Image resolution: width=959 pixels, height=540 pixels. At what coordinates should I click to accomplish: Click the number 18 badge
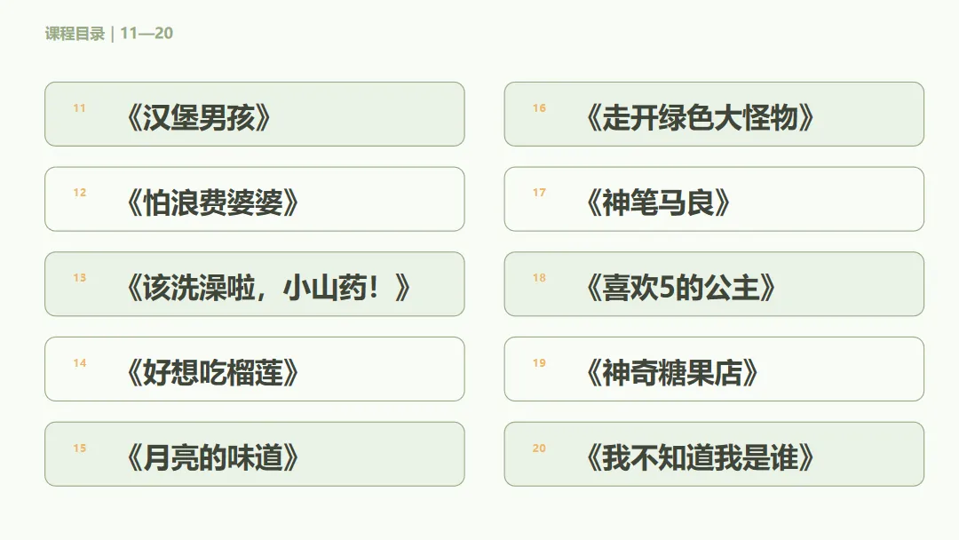click(x=539, y=278)
